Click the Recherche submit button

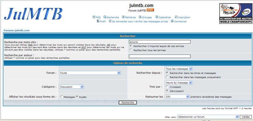pyautogui.click(x=128, y=102)
